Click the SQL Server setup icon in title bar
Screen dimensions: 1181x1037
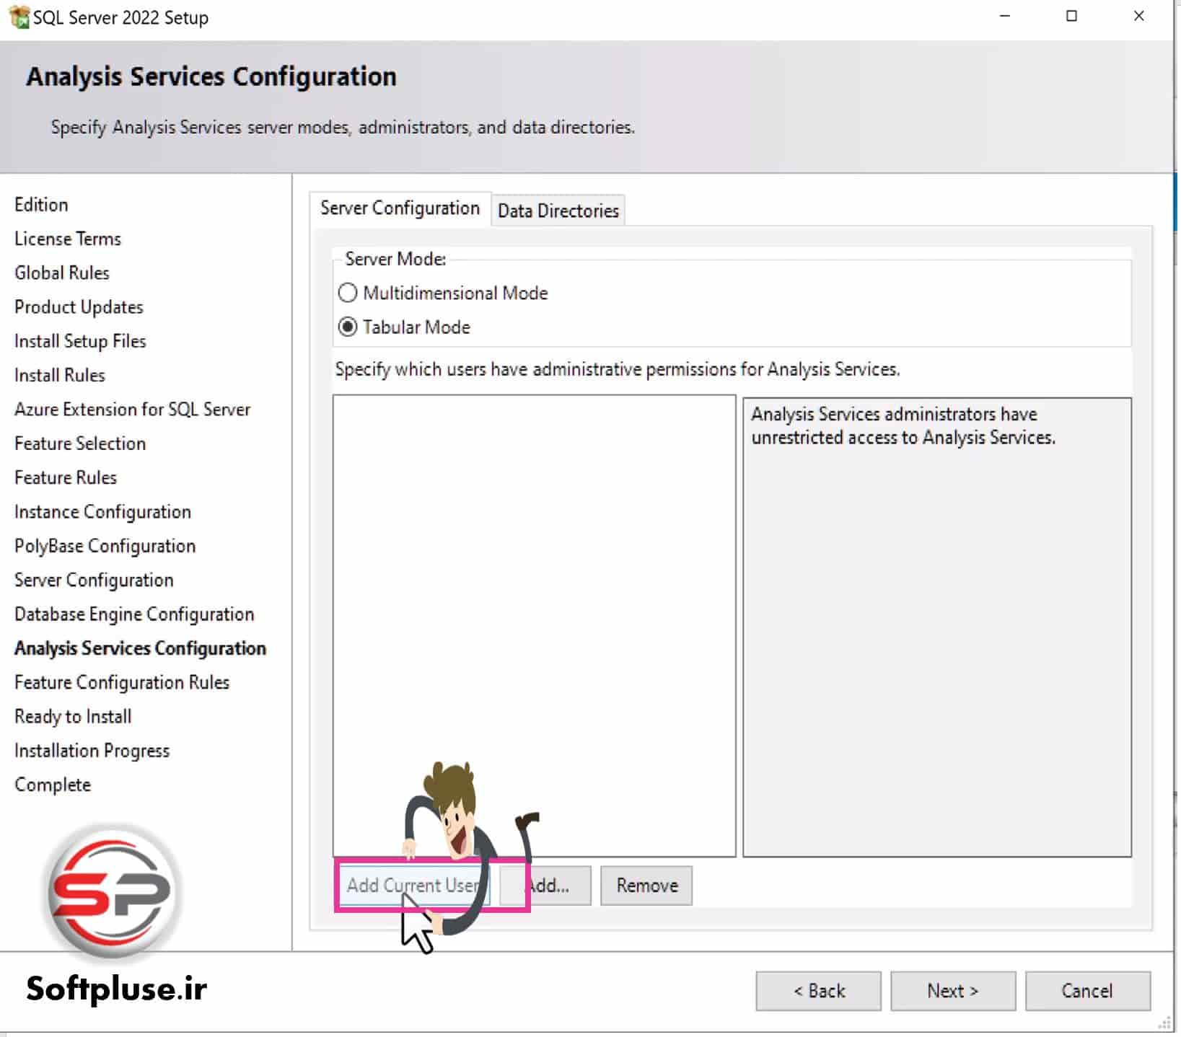19,16
